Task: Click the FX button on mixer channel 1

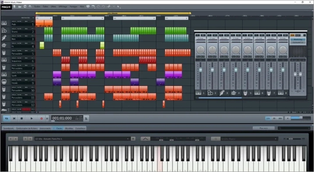Action: (x=198, y=35)
